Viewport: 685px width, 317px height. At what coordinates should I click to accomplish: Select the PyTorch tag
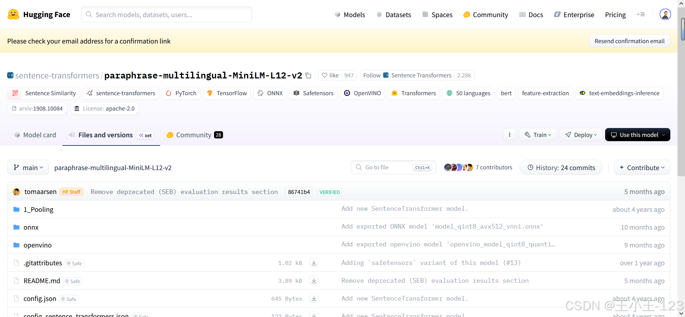click(x=181, y=93)
